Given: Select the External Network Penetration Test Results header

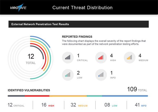Looking at the screenshot, I should coord(40,24).
